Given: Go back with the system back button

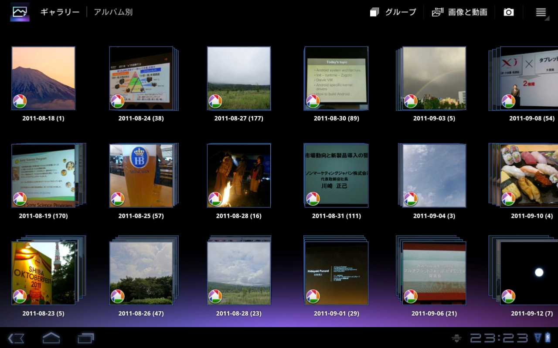Looking at the screenshot, I should click(x=16, y=338).
